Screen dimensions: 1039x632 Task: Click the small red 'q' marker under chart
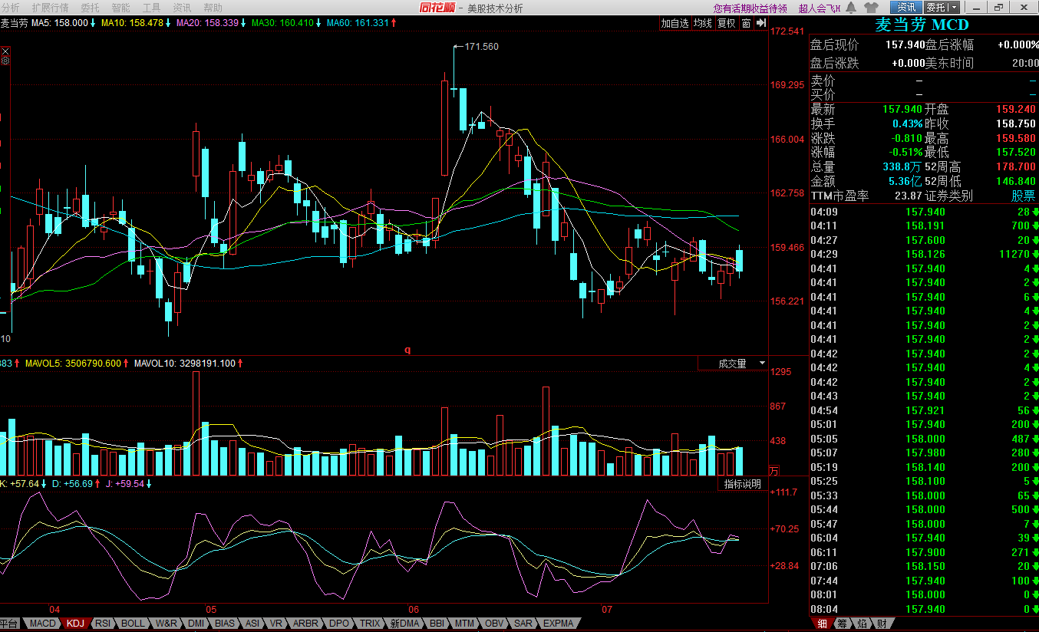coord(408,350)
